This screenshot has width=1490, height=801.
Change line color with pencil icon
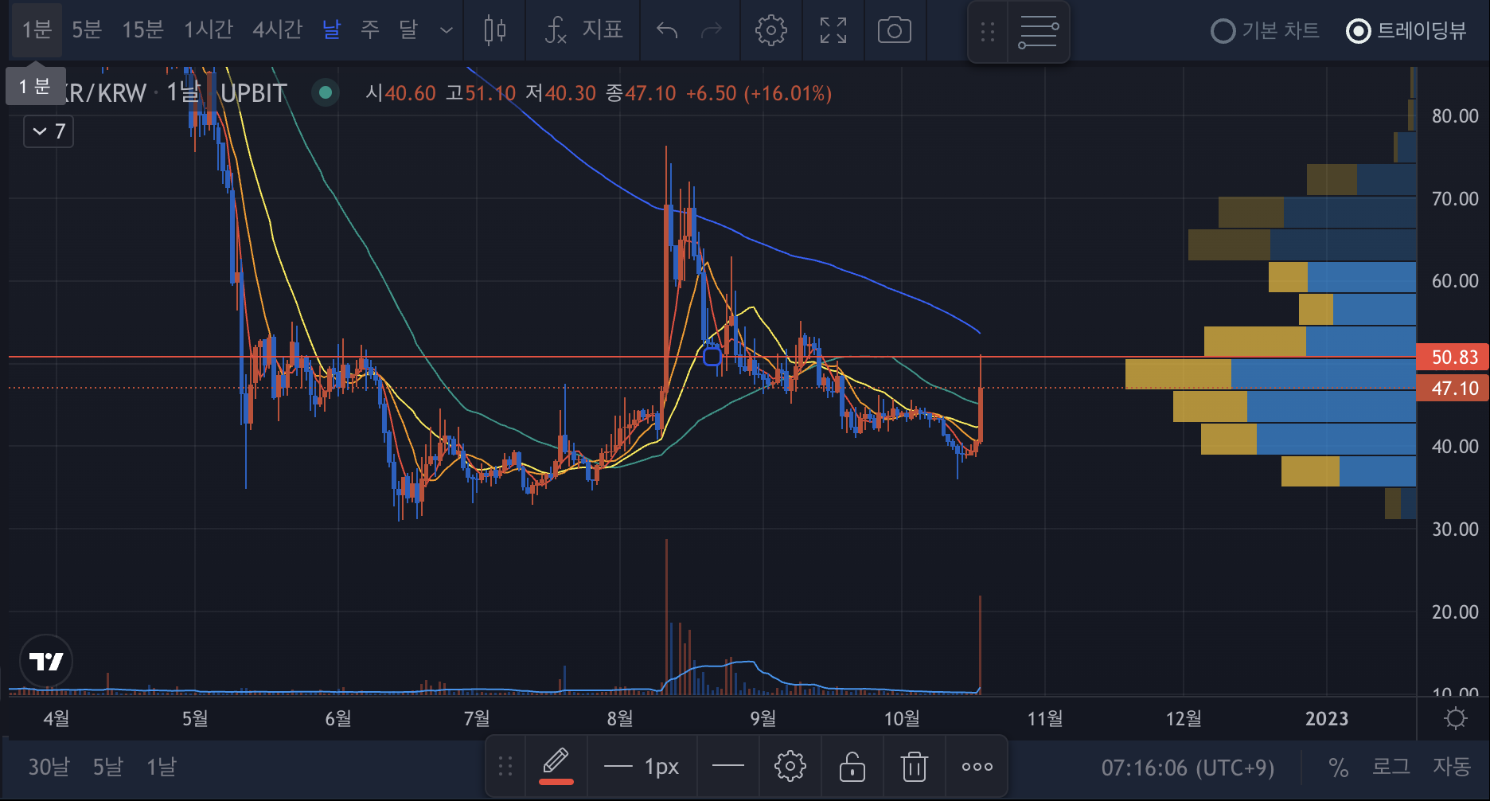coord(556,767)
